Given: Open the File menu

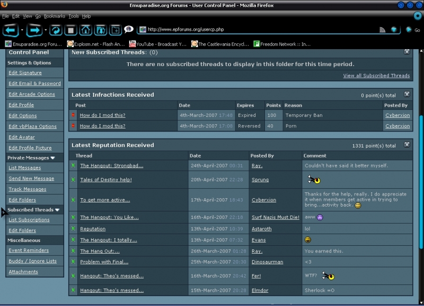Looking at the screenshot, I should tap(5, 16).
